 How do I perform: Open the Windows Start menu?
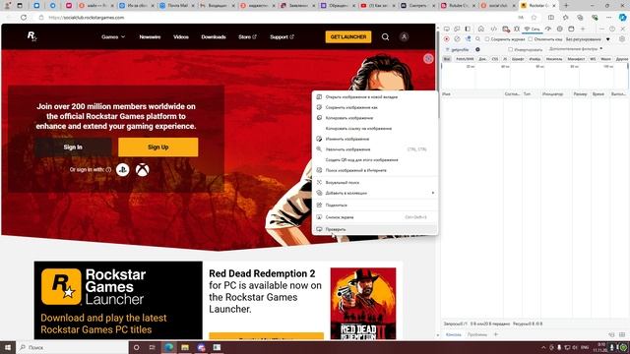pos(8,347)
